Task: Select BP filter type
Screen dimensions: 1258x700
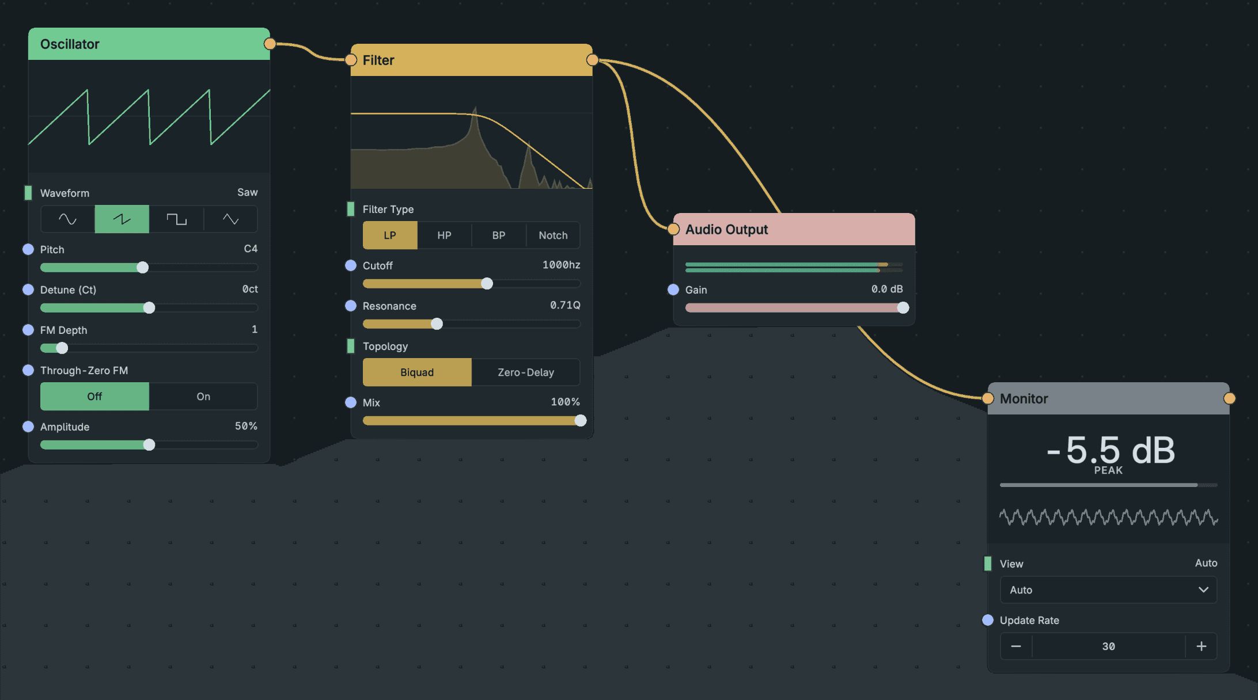Action: (x=499, y=235)
